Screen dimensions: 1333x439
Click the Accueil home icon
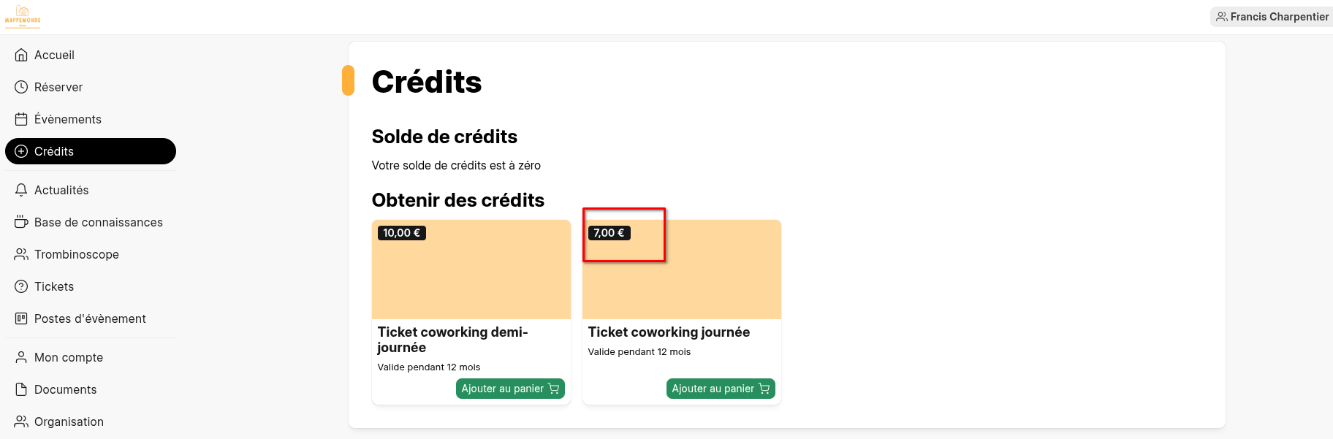pyautogui.click(x=21, y=55)
